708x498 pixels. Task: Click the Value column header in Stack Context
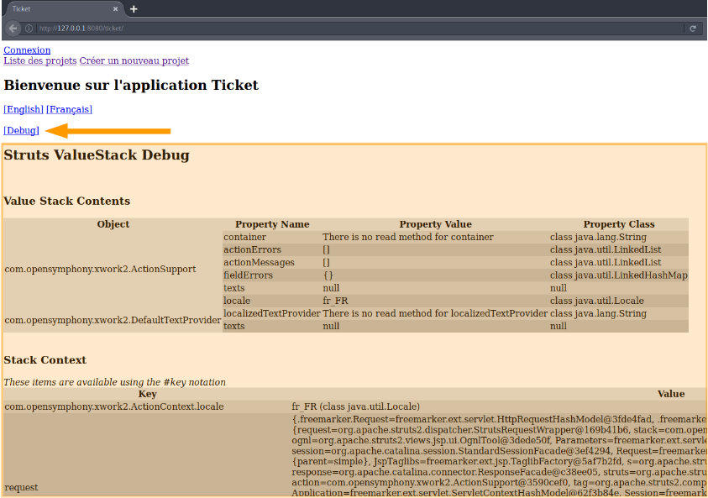click(671, 394)
